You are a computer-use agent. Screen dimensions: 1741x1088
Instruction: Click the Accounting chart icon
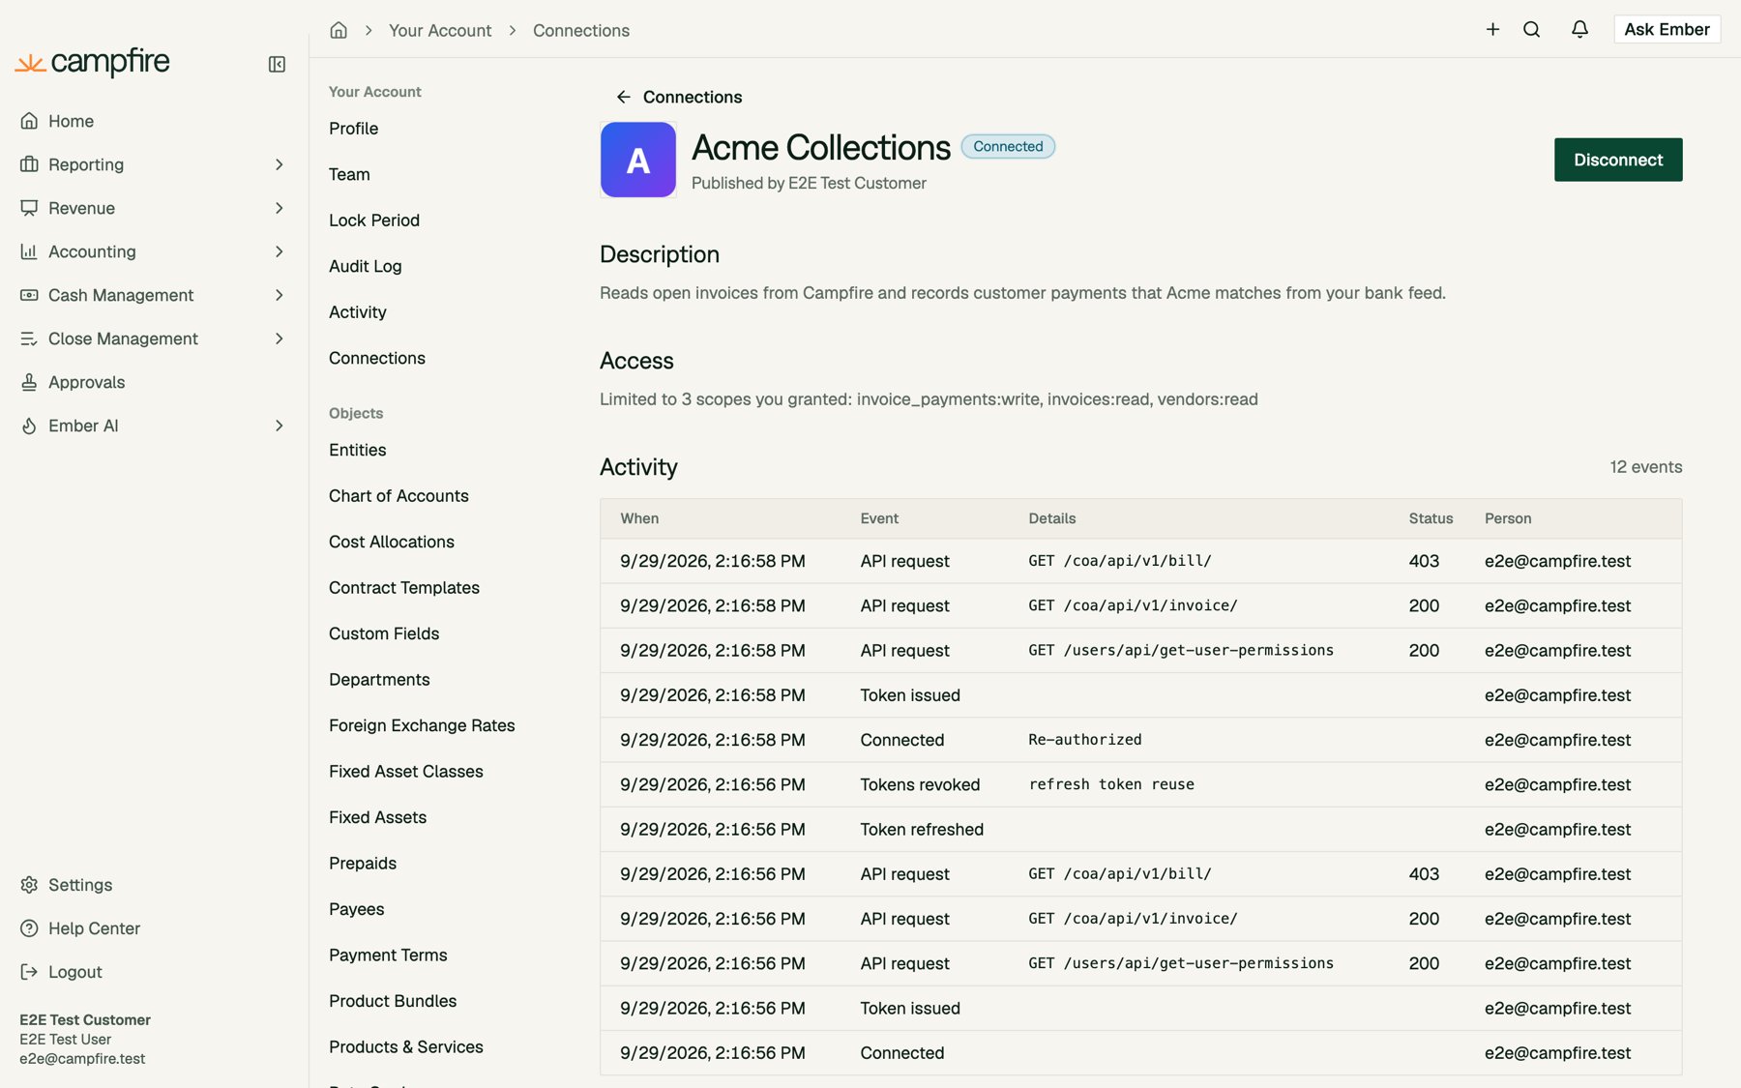[x=29, y=251]
